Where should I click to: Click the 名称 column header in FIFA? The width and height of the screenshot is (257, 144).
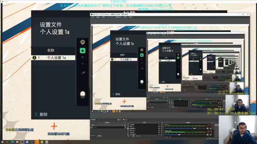tap(51, 50)
